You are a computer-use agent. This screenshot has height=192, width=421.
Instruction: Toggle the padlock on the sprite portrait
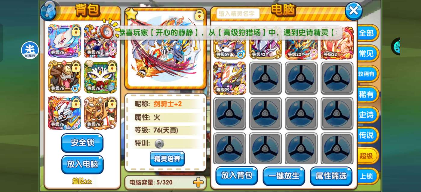[199, 14]
